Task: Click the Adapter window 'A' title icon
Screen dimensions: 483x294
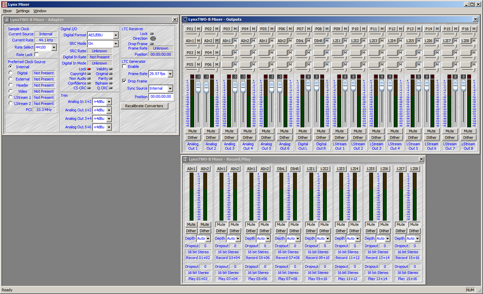Action: [x=7, y=20]
